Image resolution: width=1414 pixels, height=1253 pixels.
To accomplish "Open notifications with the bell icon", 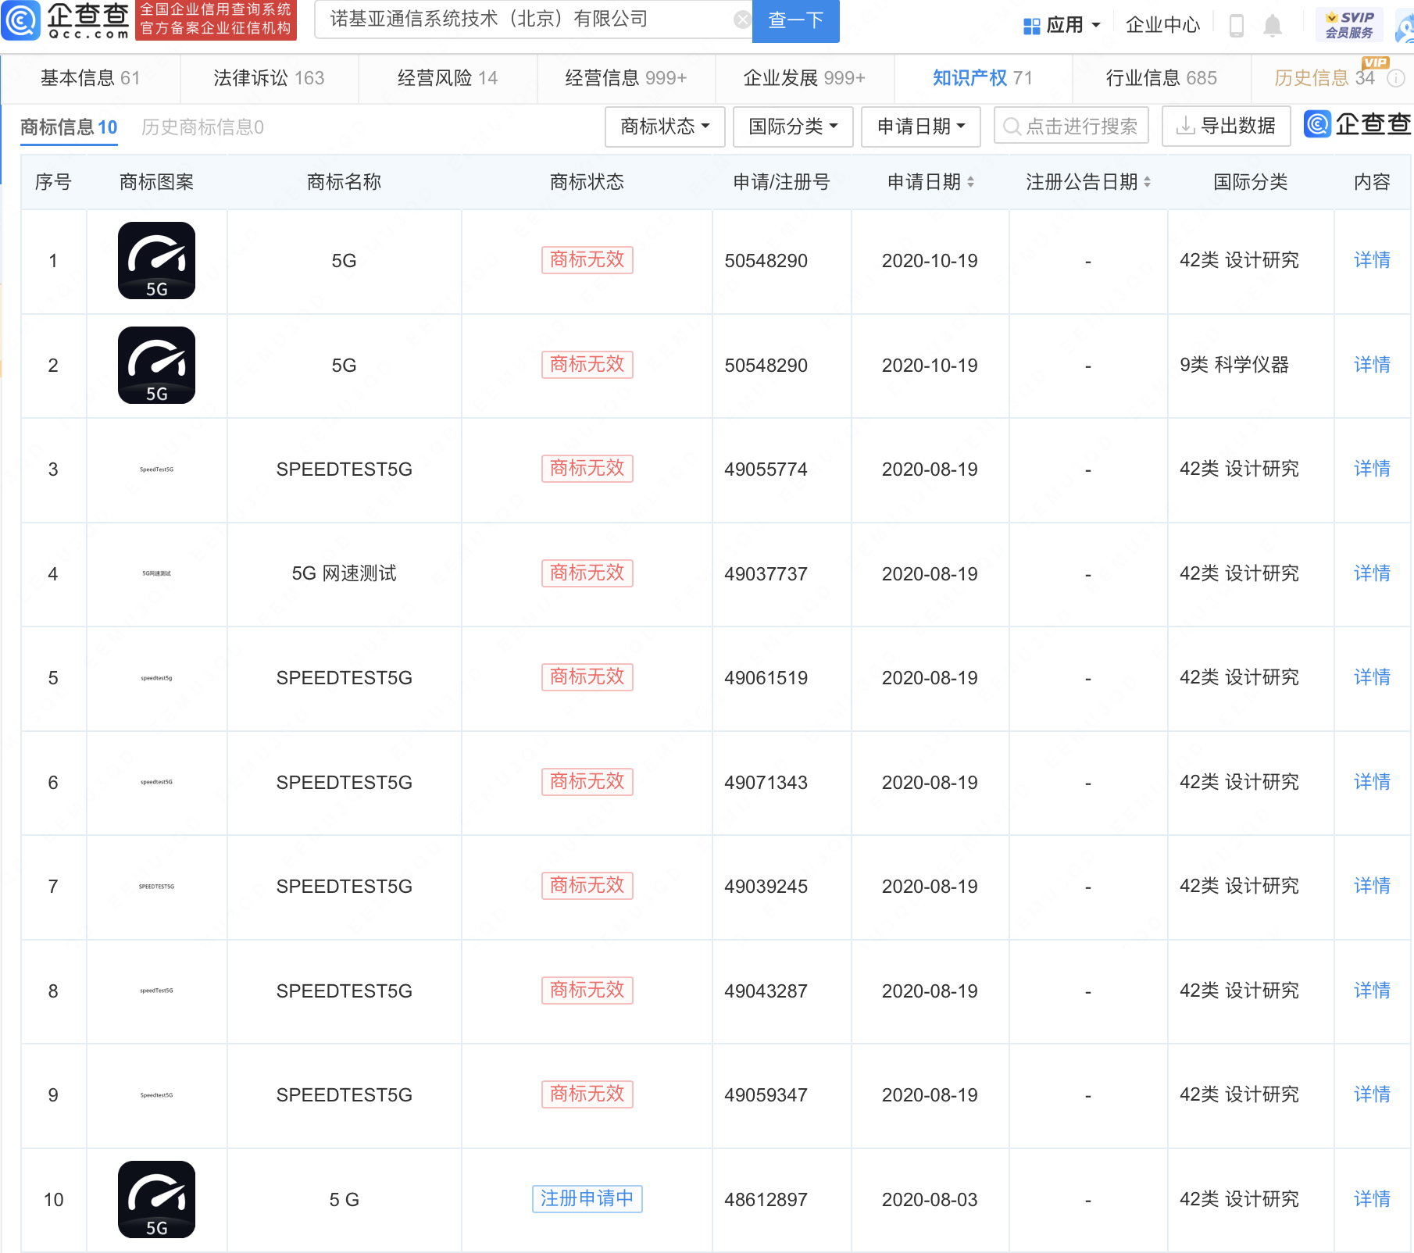I will [x=1273, y=25].
